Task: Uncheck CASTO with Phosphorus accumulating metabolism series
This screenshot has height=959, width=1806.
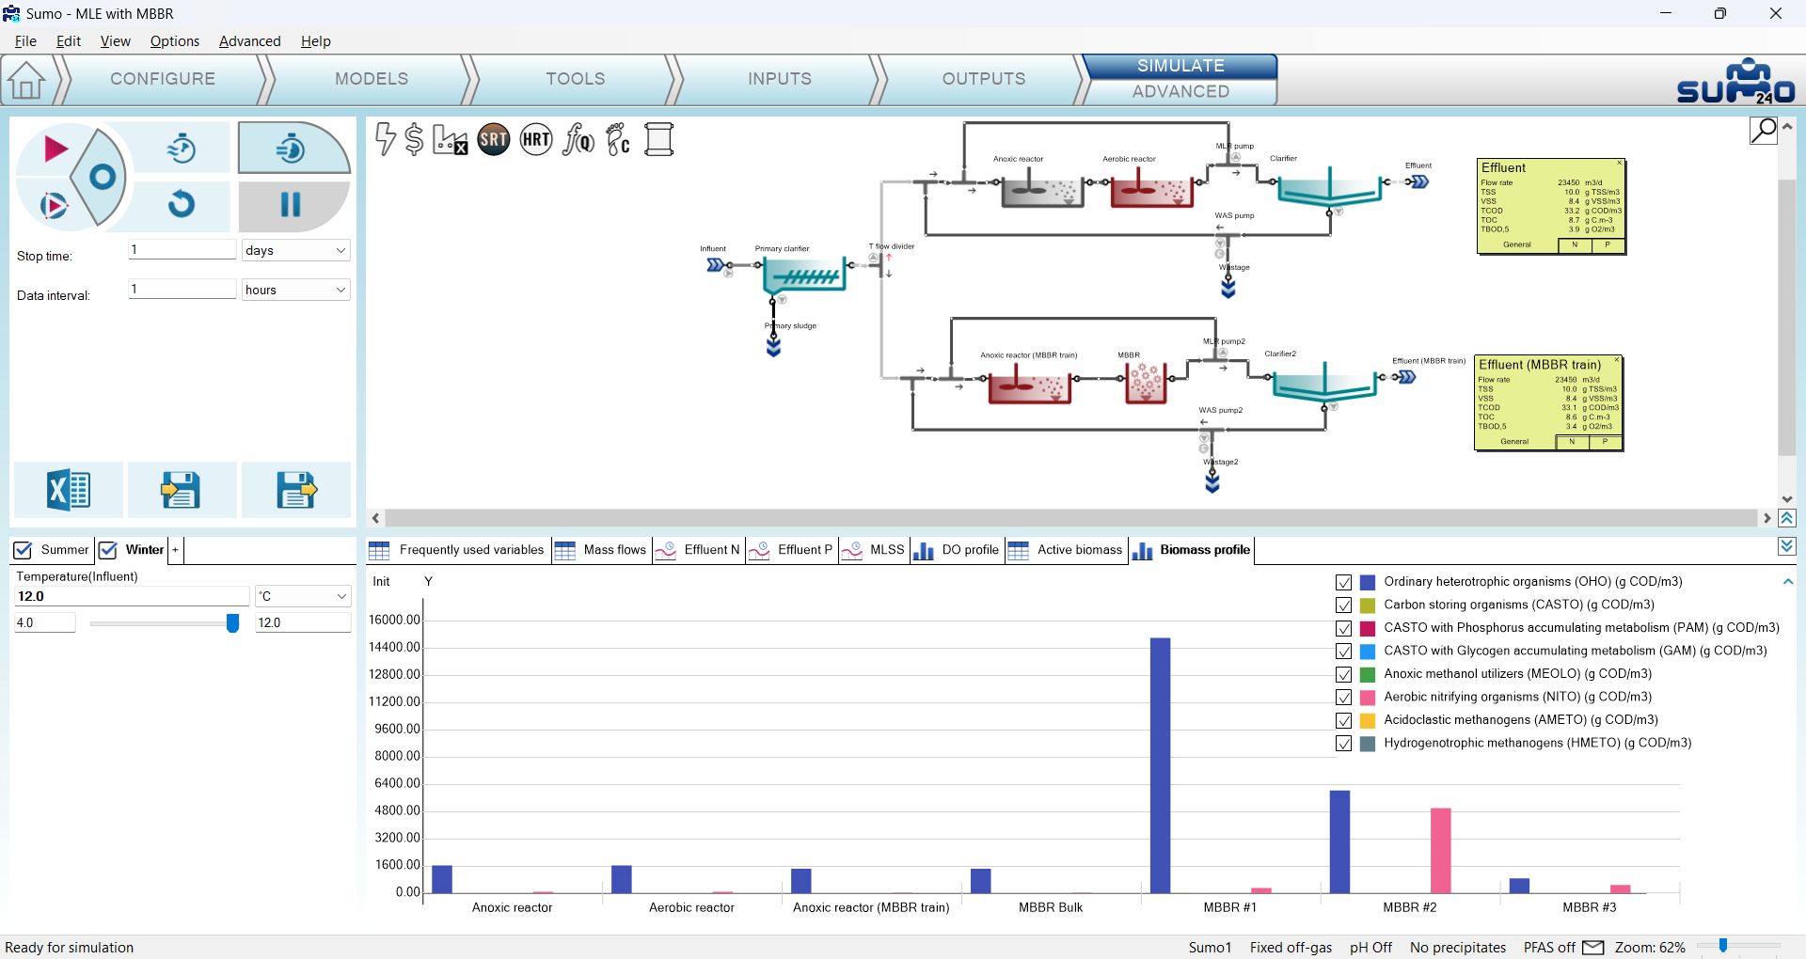Action: tap(1343, 628)
